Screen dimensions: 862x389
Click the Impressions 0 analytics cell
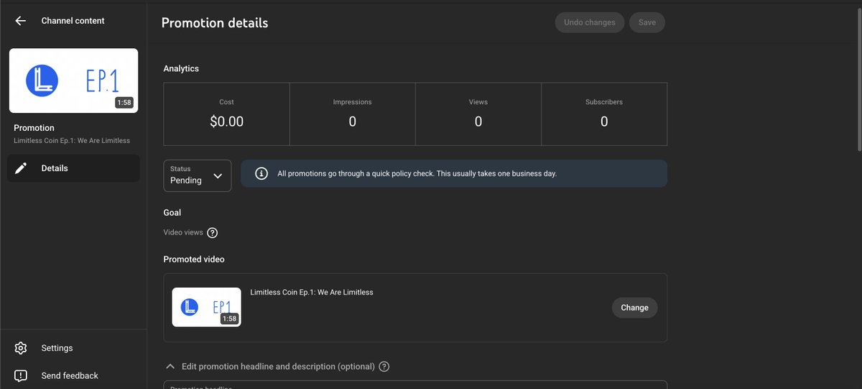(x=353, y=114)
